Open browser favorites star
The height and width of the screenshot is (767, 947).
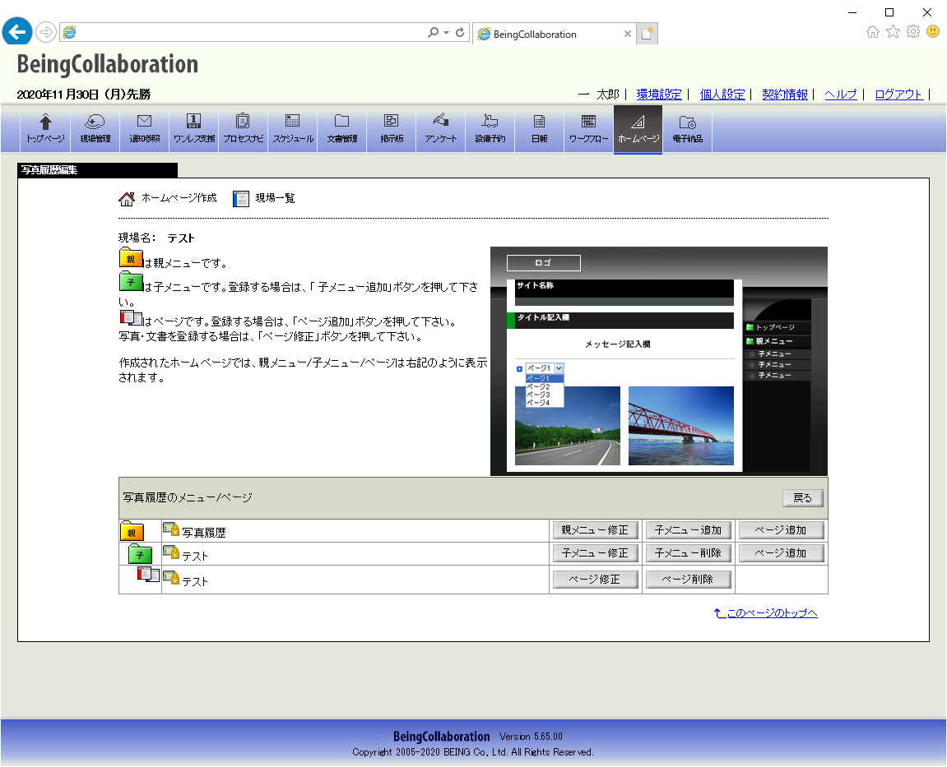point(894,32)
